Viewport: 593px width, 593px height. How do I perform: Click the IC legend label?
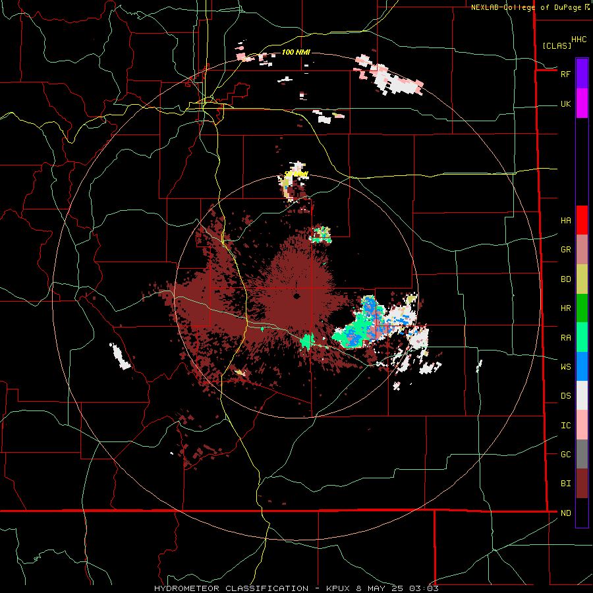click(x=565, y=425)
